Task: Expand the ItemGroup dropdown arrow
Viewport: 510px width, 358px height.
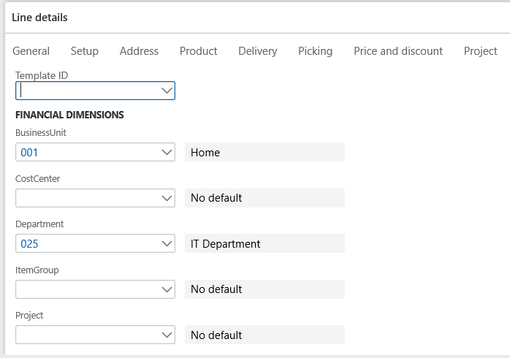Action: (167, 289)
